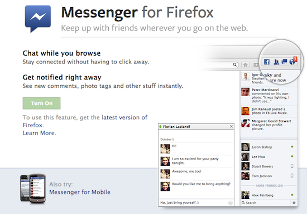Image resolution: width=307 pixels, height=214 pixels.
Task: Click the Facebook logo icon in toolbar
Action: click(267, 62)
